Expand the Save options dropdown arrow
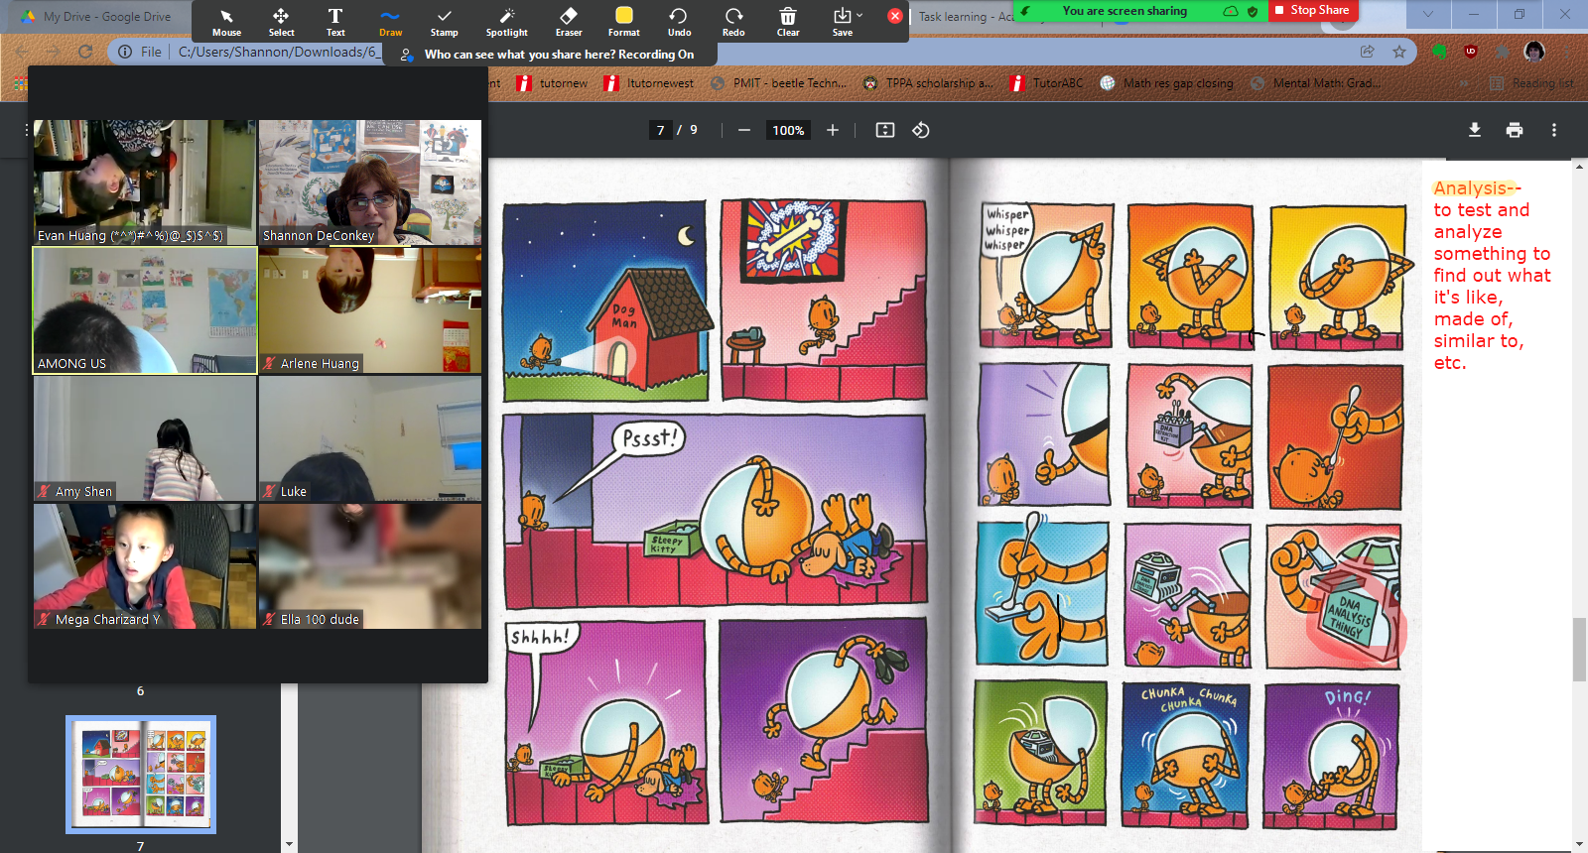This screenshot has width=1588, height=853. [860, 15]
